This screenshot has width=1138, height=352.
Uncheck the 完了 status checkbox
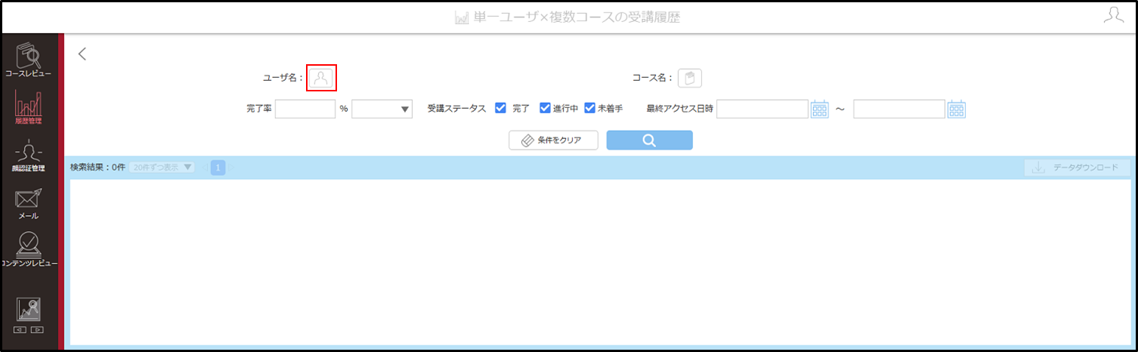500,108
